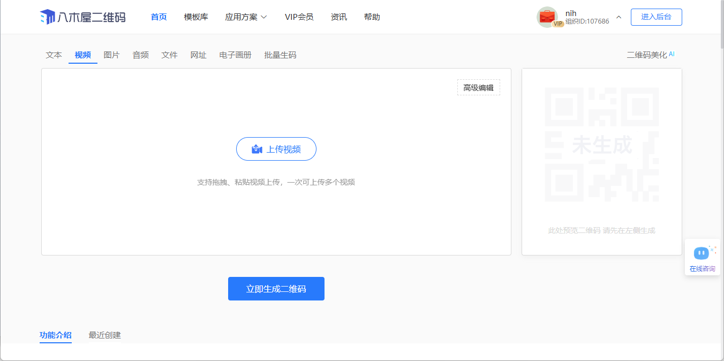The height and width of the screenshot is (361, 724).
Task: Switch to the 文本 tab
Action: tap(54, 55)
